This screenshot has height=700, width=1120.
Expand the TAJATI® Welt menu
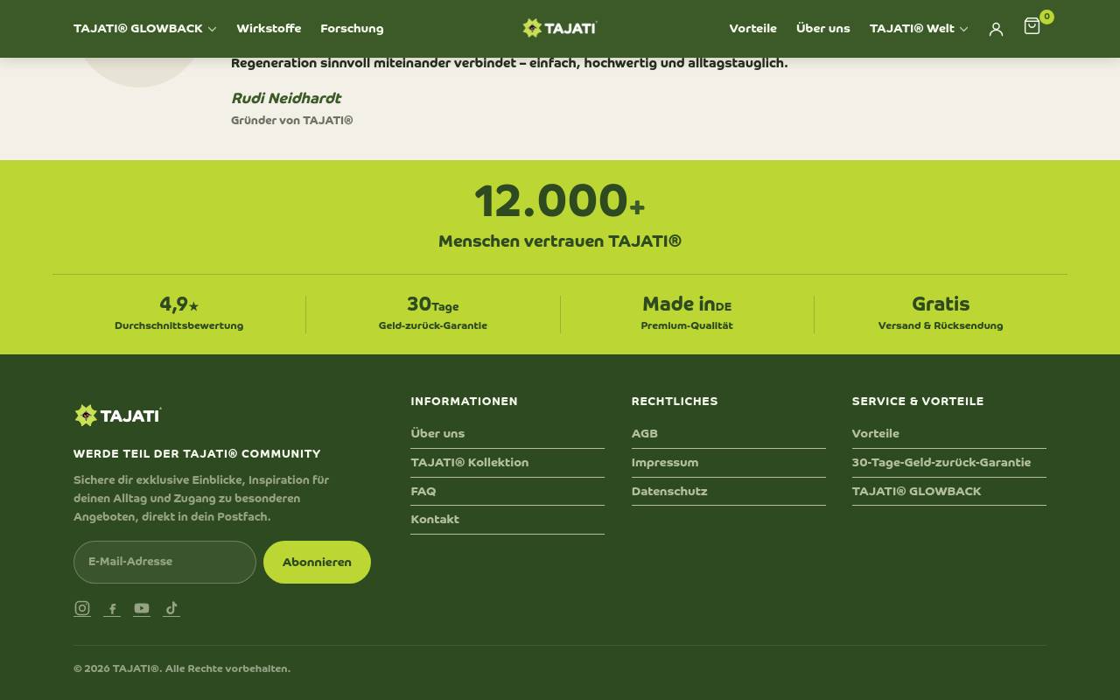(x=919, y=29)
